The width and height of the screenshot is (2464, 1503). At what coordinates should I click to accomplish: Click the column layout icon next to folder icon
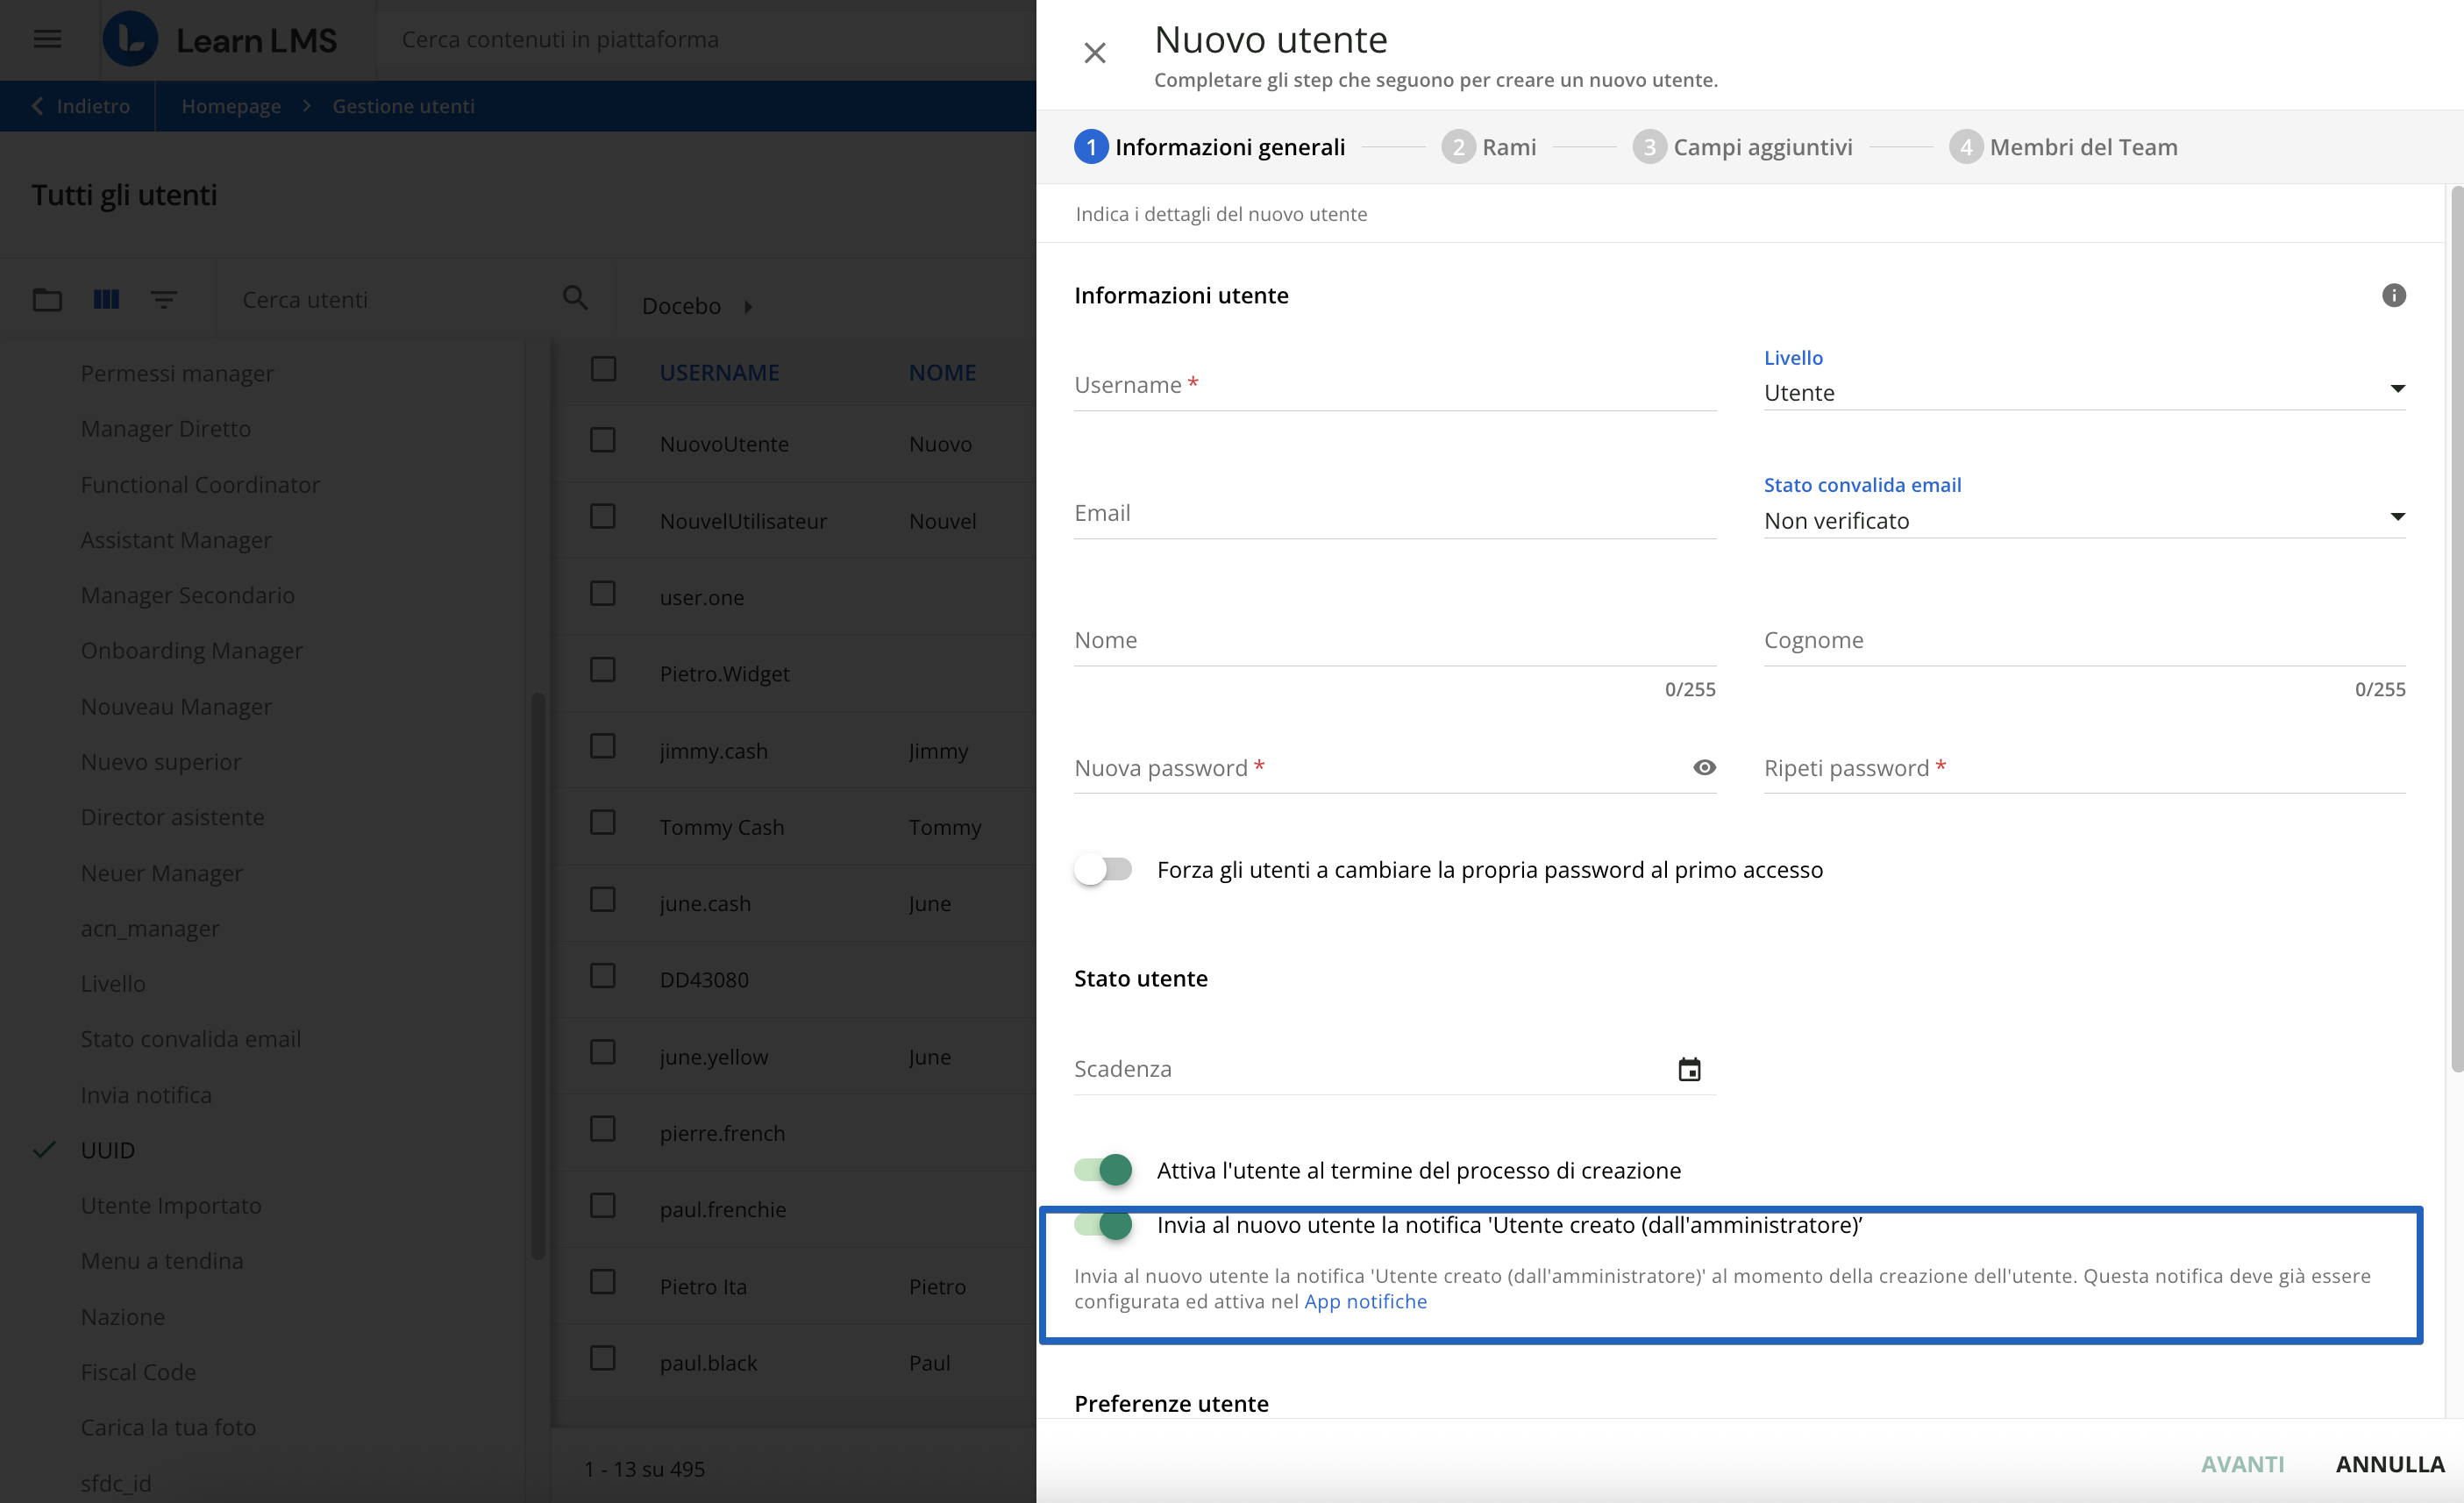pyautogui.click(x=106, y=299)
